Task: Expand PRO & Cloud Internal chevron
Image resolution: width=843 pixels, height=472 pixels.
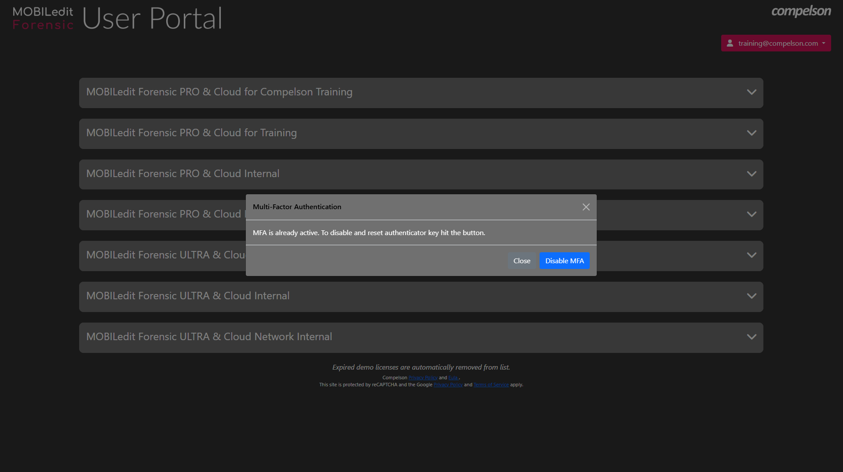Action: click(752, 174)
